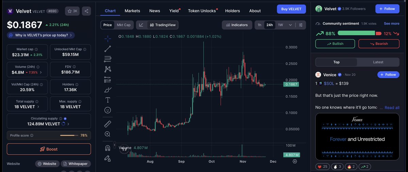Open the Holders tab
The width and height of the screenshot is (408, 172).
click(233, 11)
